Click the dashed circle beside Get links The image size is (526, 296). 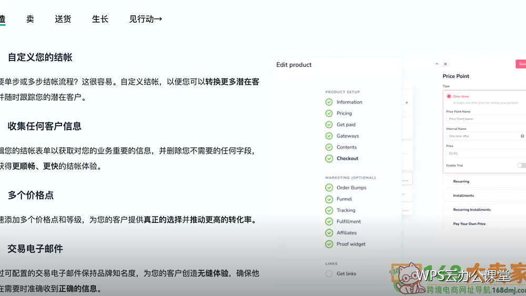tap(329, 274)
